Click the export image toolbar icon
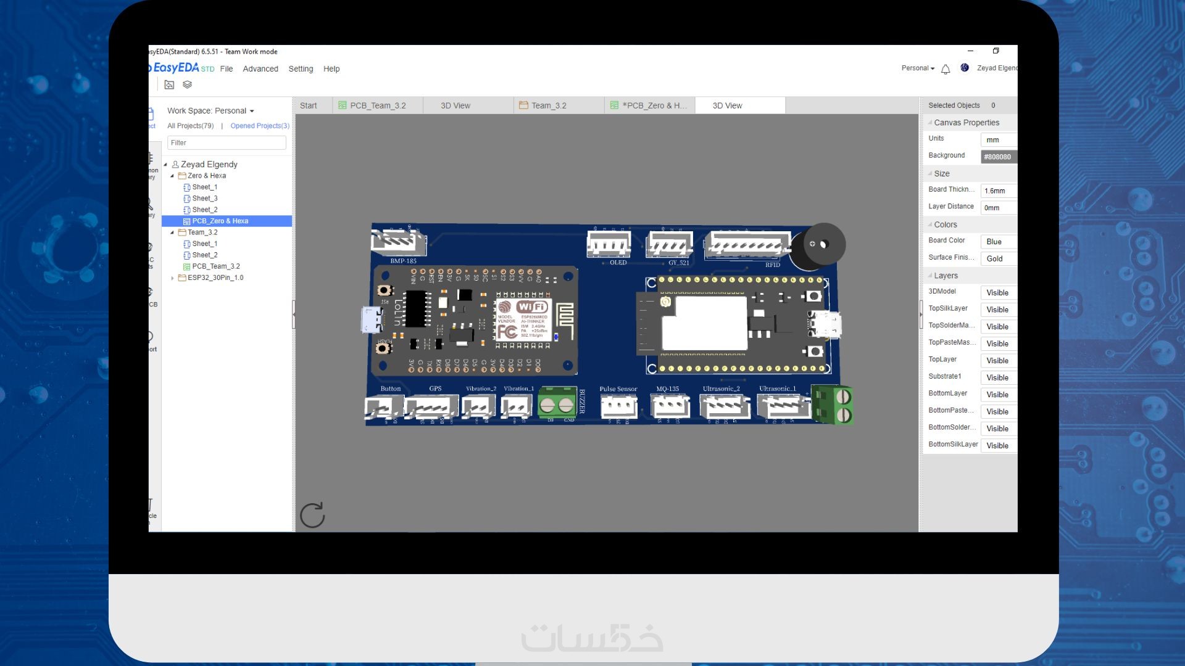This screenshot has height=666, width=1185. tap(169, 85)
